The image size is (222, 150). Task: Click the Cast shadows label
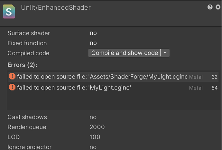pyautogui.click(x=27, y=117)
